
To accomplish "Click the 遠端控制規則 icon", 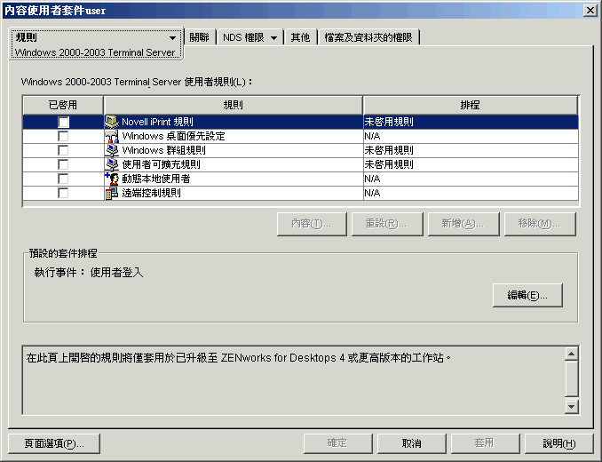I will point(112,193).
